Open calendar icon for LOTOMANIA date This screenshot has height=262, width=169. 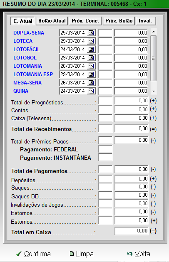pos(91,66)
